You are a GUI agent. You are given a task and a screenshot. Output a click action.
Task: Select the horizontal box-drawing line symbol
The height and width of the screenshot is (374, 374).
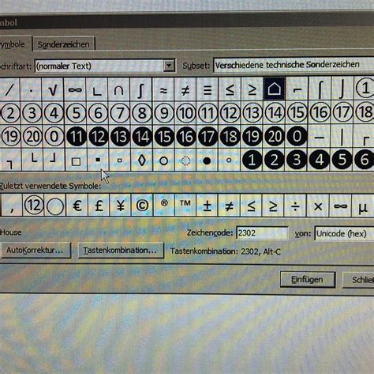tap(320, 137)
